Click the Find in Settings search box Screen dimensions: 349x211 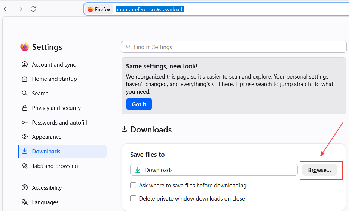234,47
